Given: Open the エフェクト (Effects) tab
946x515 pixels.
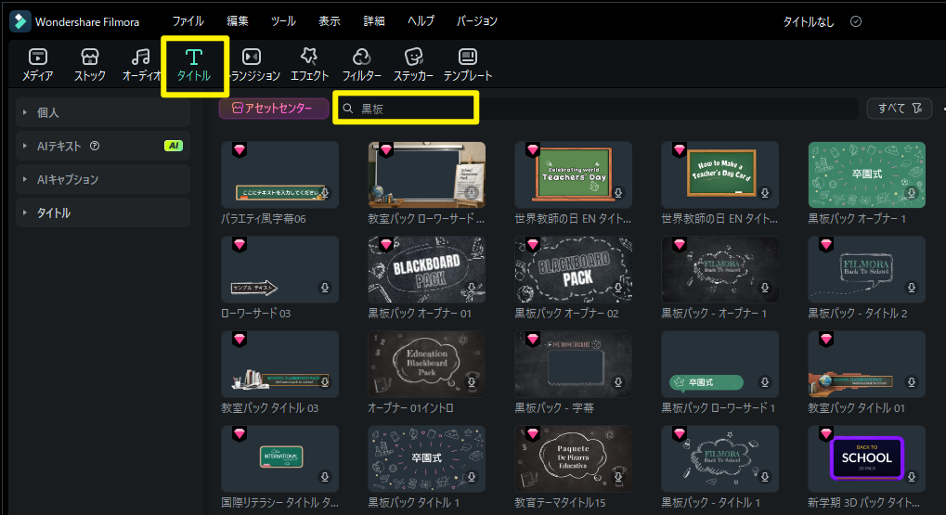Looking at the screenshot, I should [309, 65].
